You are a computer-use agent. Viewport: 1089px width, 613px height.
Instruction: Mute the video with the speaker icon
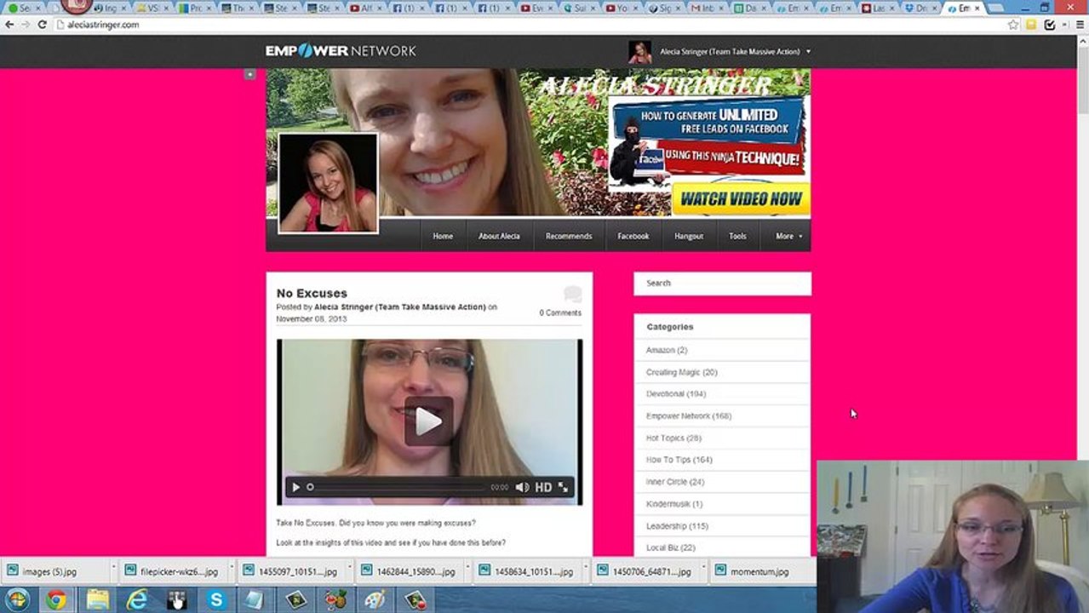[522, 487]
